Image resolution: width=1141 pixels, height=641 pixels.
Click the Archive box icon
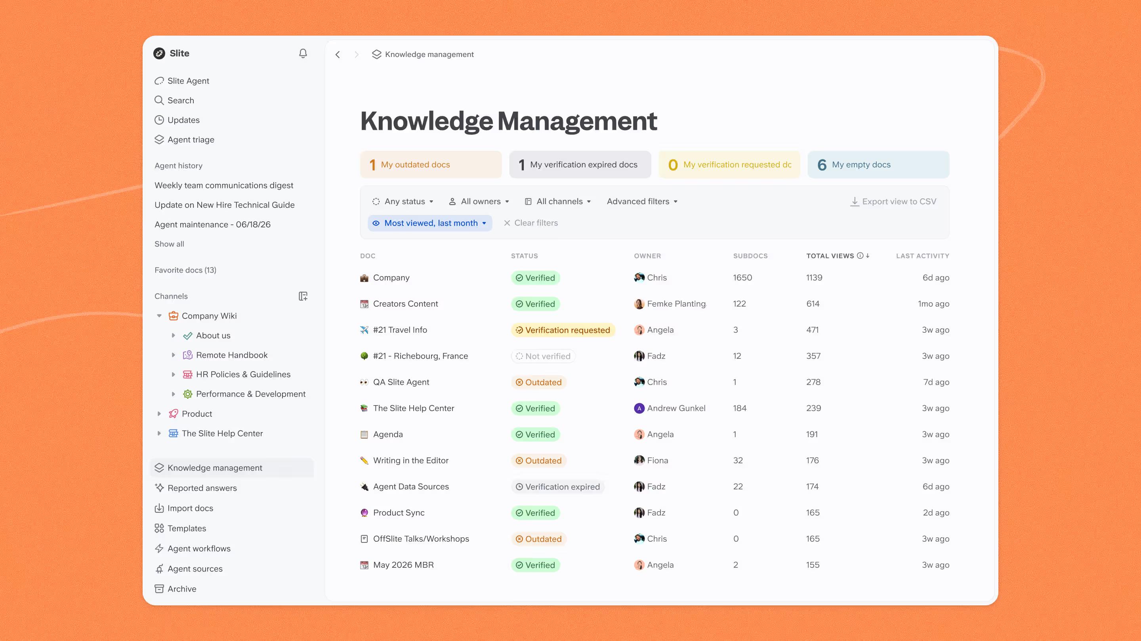click(159, 589)
